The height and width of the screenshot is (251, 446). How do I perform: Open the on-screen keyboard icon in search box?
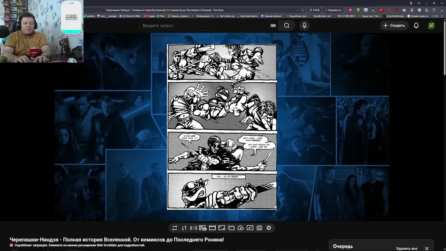pos(273,25)
